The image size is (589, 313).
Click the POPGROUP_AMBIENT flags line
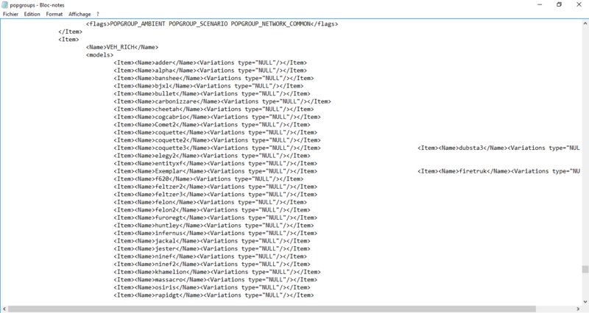(x=212, y=24)
